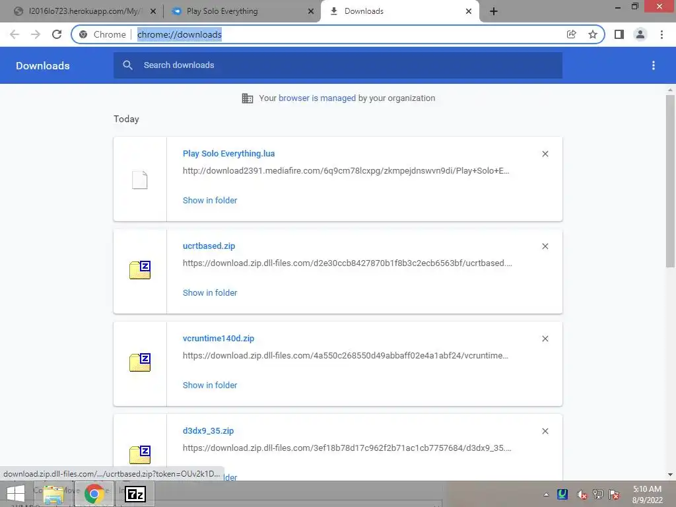
Task: Remove Play Solo Everything.lua from list
Action: (545, 154)
